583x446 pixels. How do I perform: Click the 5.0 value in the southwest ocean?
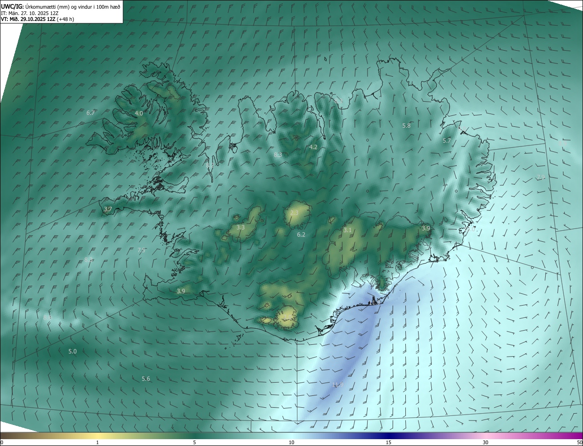(72, 351)
